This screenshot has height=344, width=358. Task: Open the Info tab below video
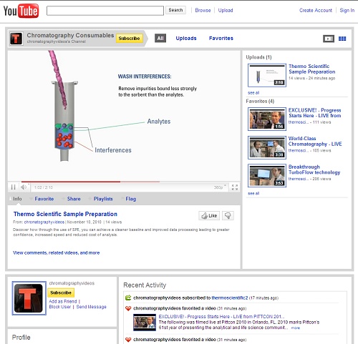16,199
